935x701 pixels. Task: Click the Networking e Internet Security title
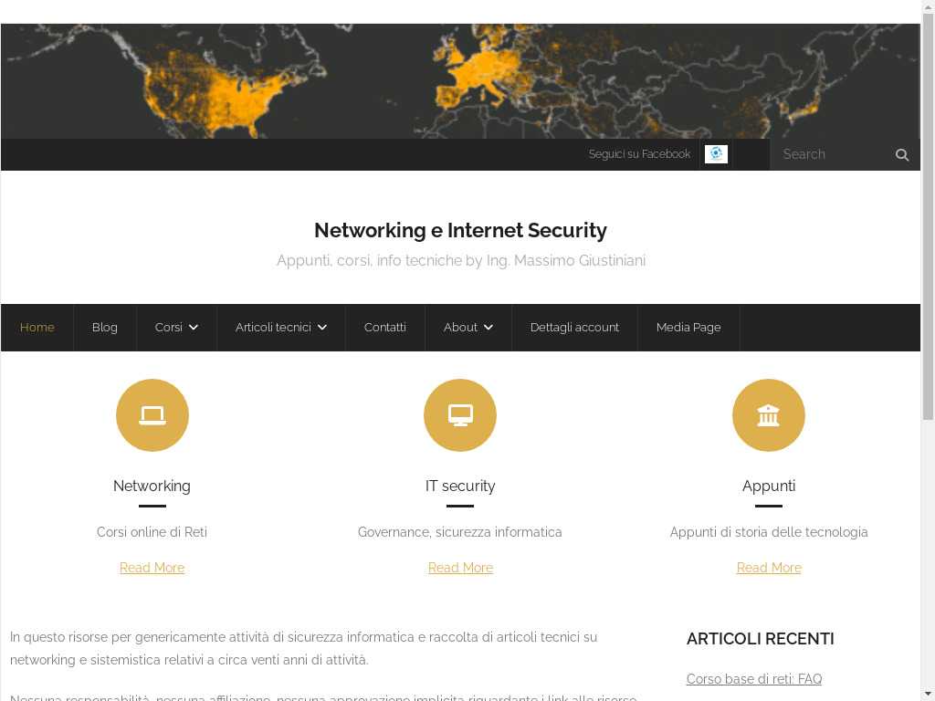(x=460, y=230)
